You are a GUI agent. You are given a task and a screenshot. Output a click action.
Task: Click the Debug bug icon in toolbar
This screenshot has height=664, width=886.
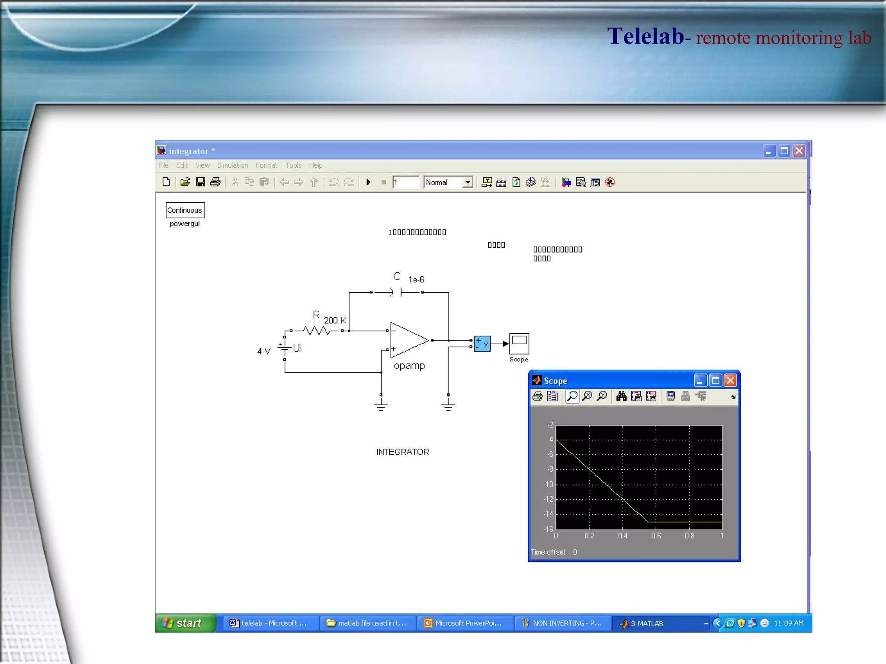pyautogui.click(x=610, y=182)
